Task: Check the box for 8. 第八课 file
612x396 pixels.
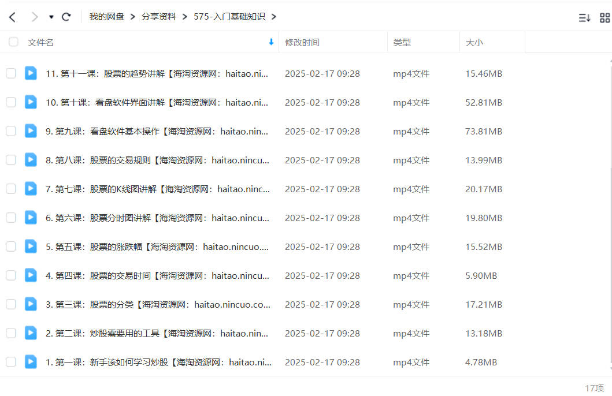Action: [11, 160]
